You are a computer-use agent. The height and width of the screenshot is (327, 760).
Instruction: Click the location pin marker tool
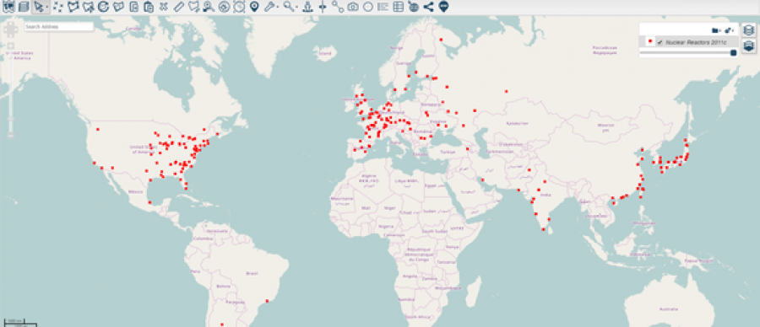point(254,7)
